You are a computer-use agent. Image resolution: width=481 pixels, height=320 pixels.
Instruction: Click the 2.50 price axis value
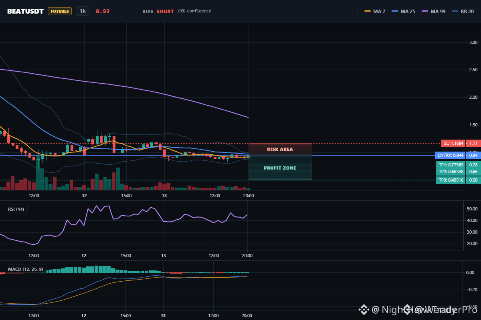tap(473, 70)
